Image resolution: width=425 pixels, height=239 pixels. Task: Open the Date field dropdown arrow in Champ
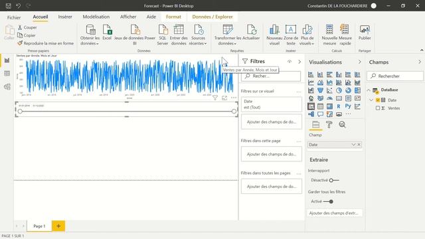pyautogui.click(x=353, y=145)
